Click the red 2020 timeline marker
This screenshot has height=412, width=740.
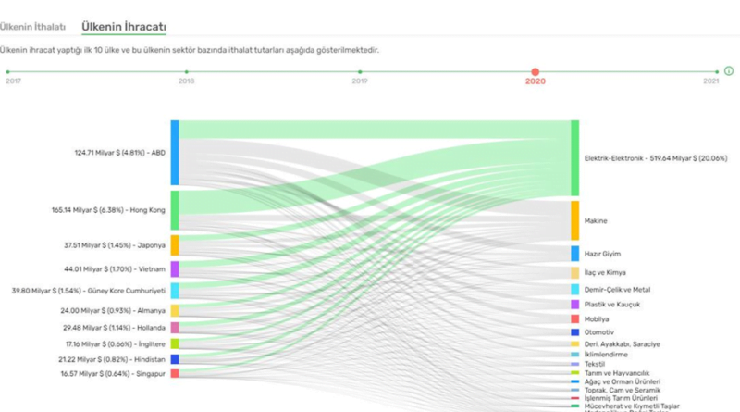coord(535,71)
